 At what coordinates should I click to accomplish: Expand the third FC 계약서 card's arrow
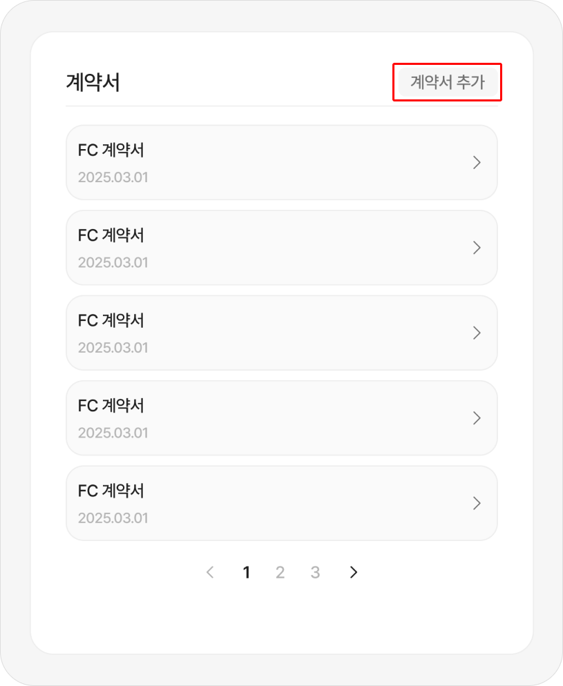[476, 333]
